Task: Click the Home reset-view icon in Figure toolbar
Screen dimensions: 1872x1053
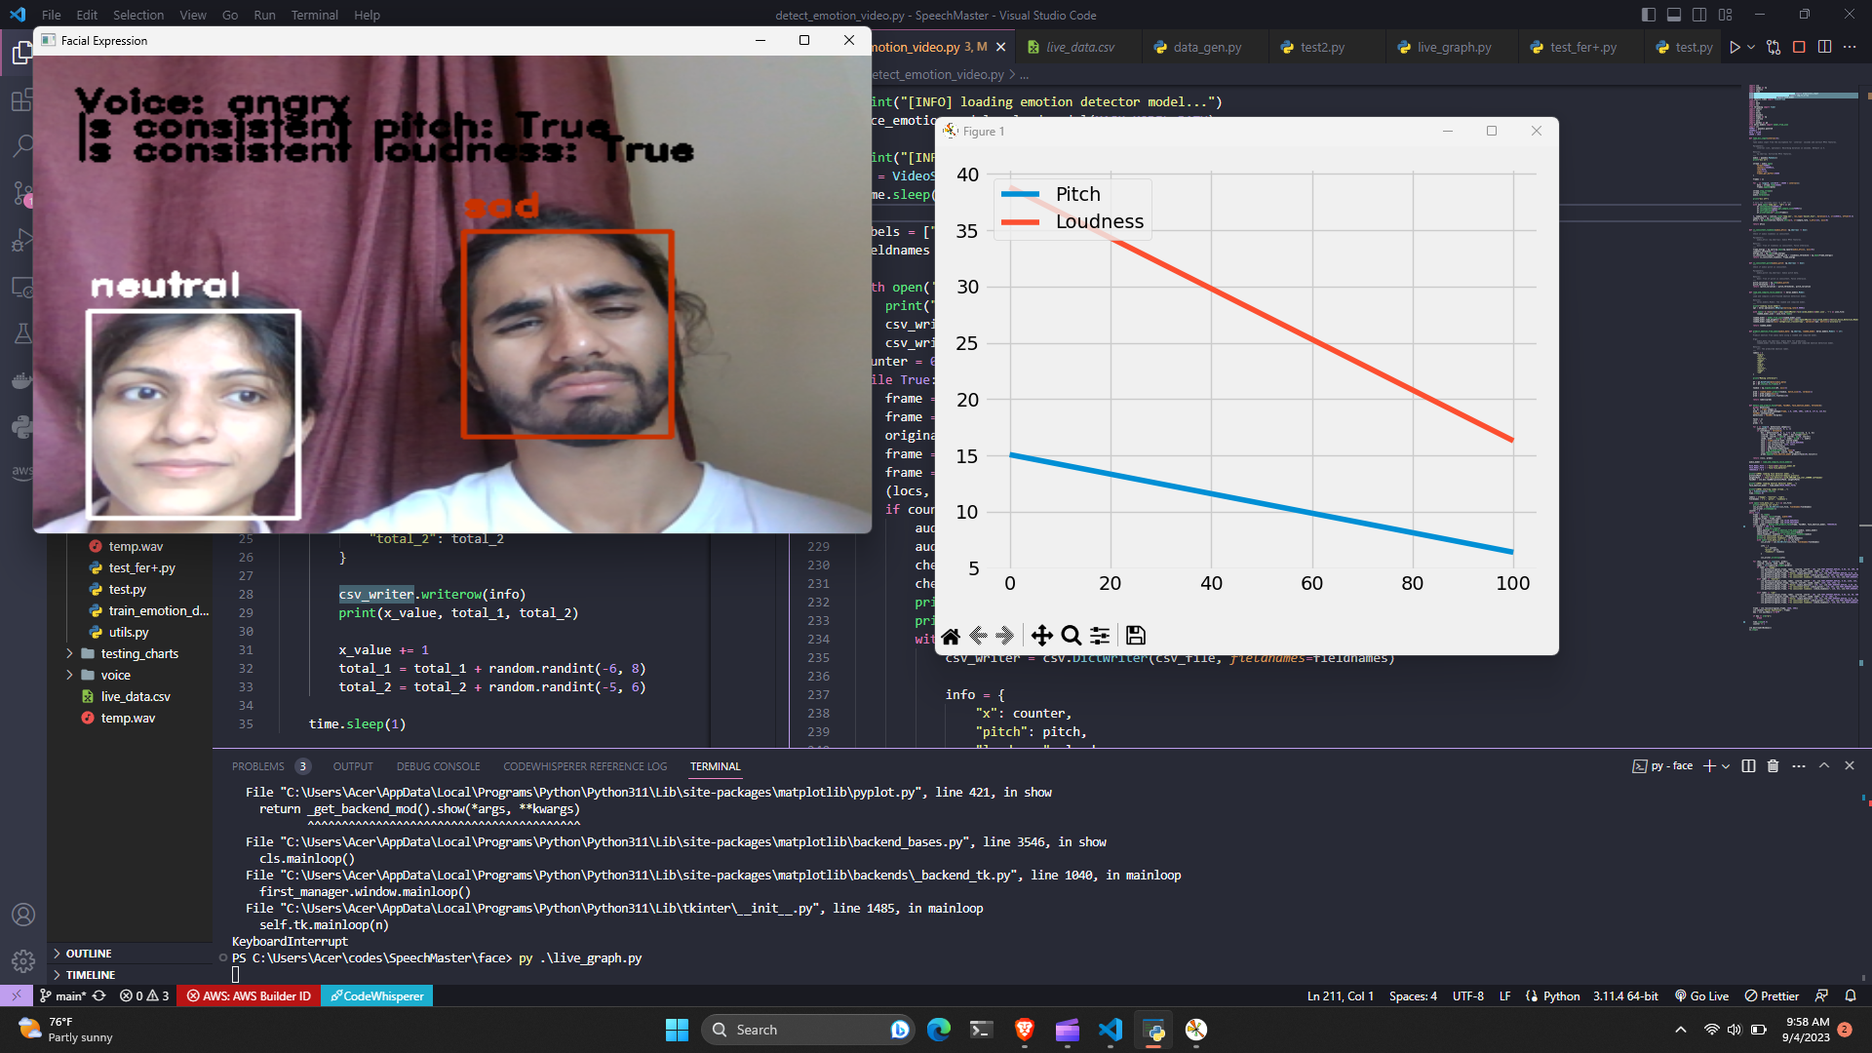Action: pos(951,636)
